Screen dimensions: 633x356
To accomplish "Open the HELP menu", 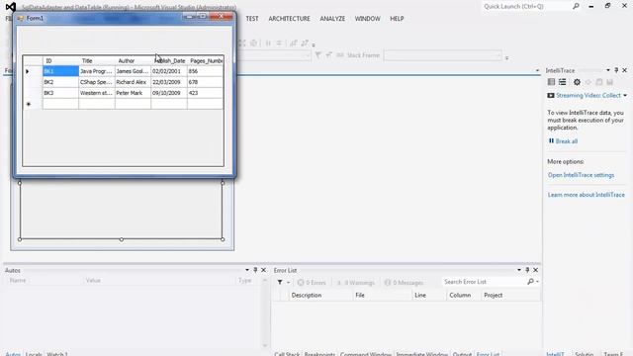I will (397, 19).
